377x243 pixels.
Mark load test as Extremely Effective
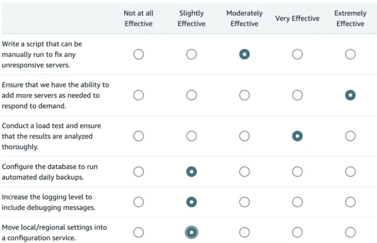[x=350, y=136]
